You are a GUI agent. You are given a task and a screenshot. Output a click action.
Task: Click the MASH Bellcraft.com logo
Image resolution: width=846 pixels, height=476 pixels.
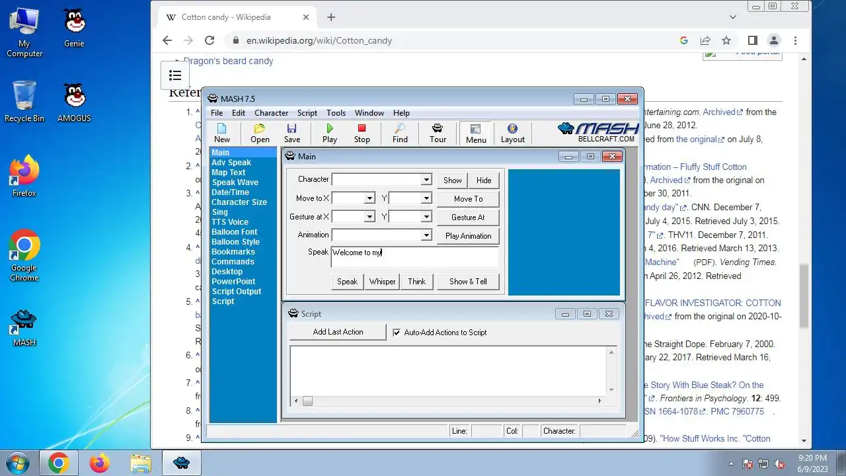coord(599,132)
